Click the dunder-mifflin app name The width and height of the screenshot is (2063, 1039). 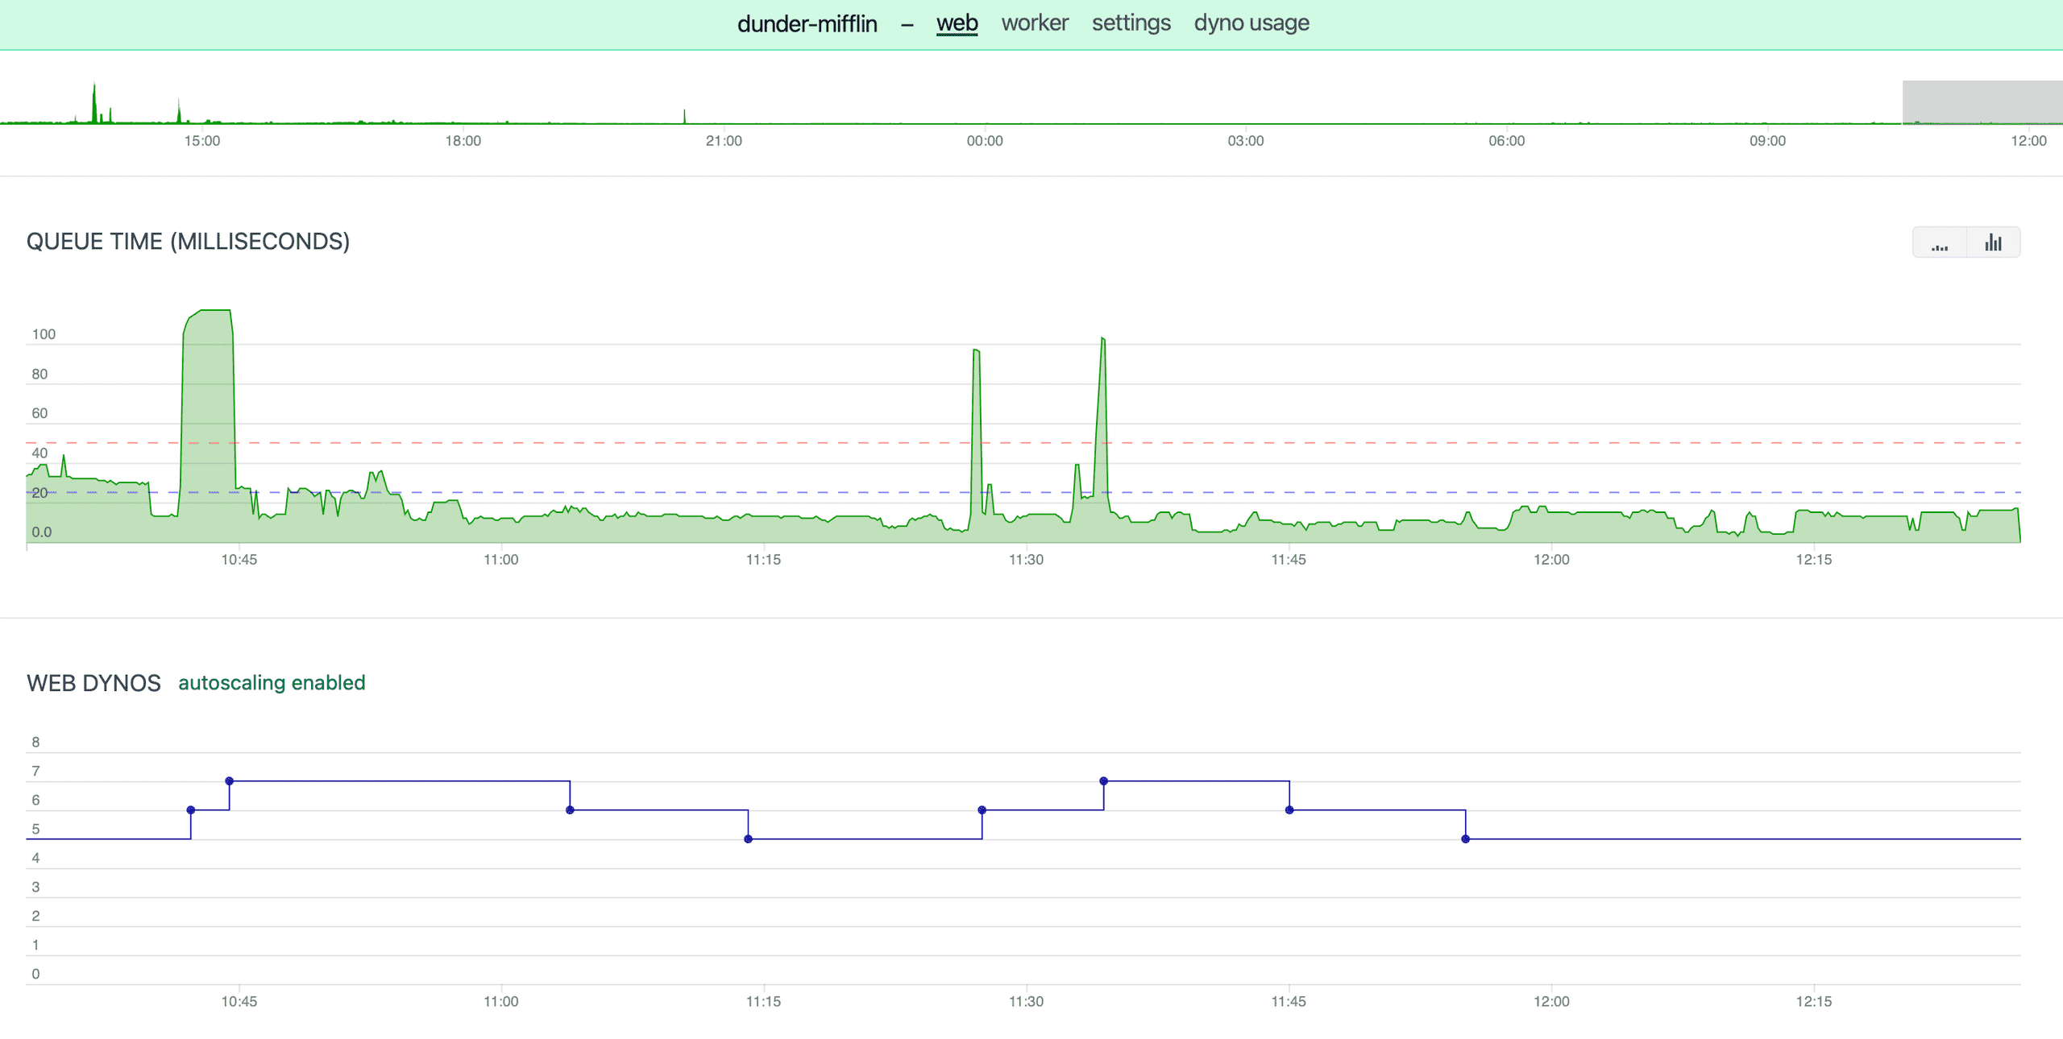tap(807, 23)
